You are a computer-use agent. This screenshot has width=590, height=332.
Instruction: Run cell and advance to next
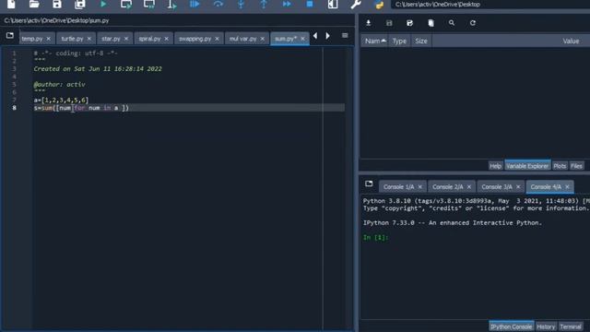[x=149, y=4]
